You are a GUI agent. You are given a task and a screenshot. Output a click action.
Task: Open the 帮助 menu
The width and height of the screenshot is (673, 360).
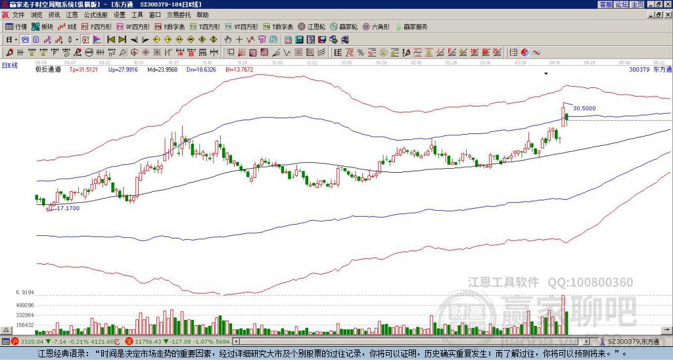(x=202, y=15)
